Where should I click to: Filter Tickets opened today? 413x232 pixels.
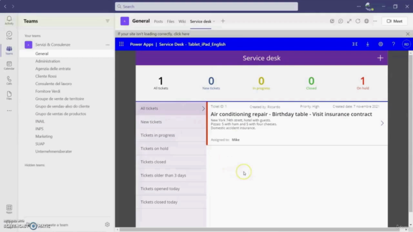click(x=171, y=189)
